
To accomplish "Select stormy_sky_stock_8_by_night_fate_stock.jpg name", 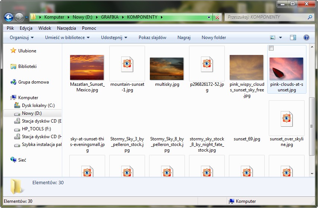I will click(x=207, y=144).
